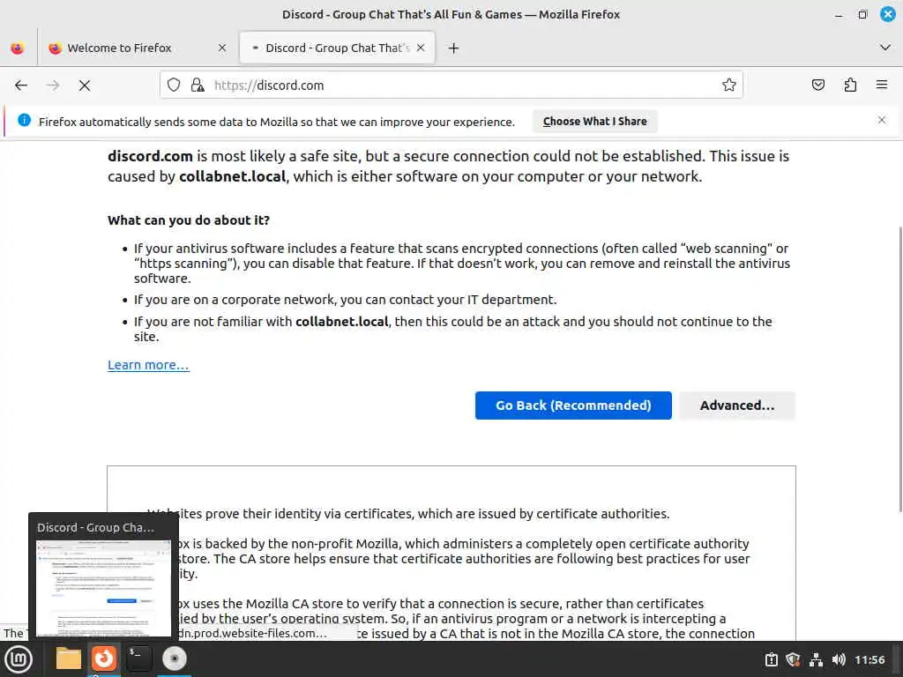Click the Firefox taskbar icon

[104, 659]
